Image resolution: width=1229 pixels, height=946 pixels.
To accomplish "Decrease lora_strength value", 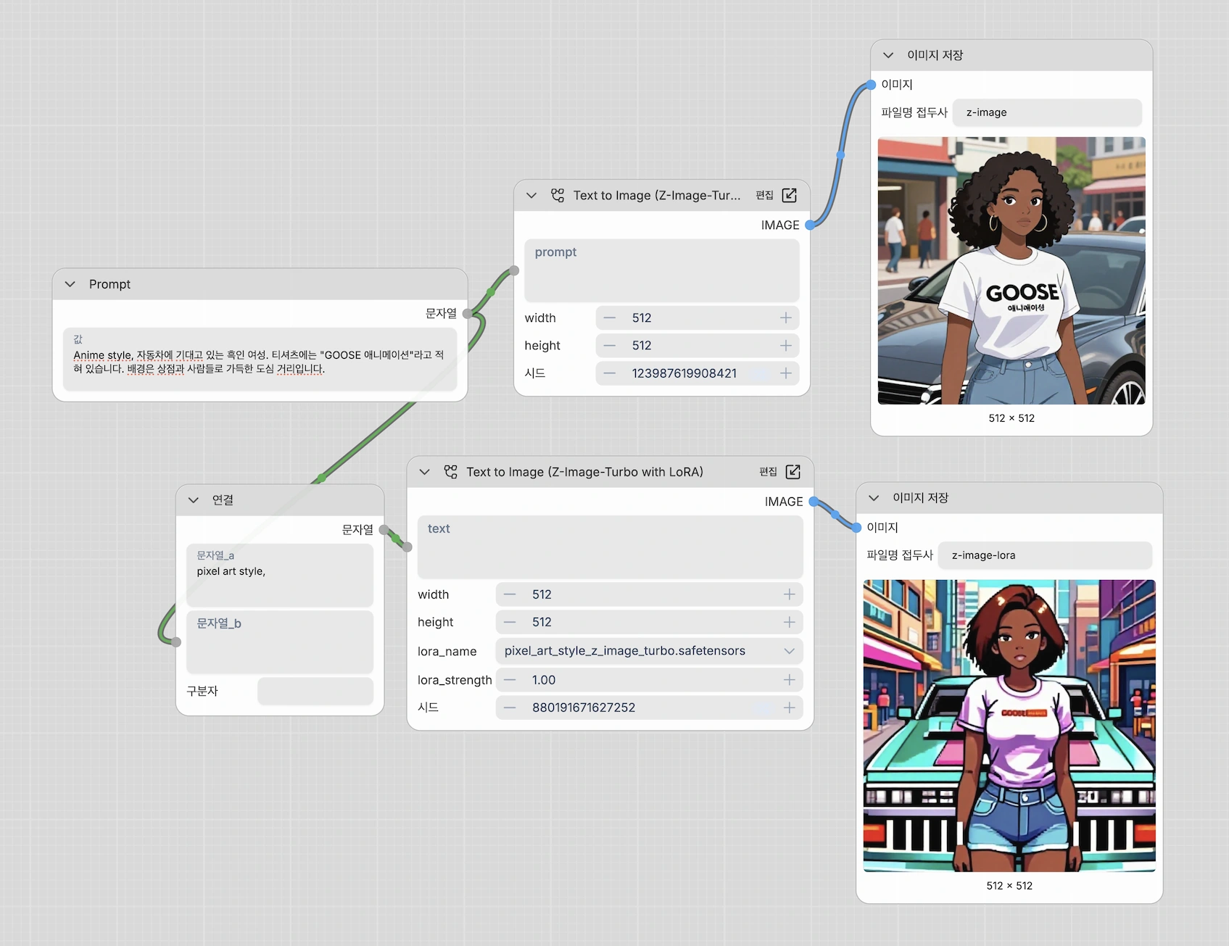I will point(510,680).
